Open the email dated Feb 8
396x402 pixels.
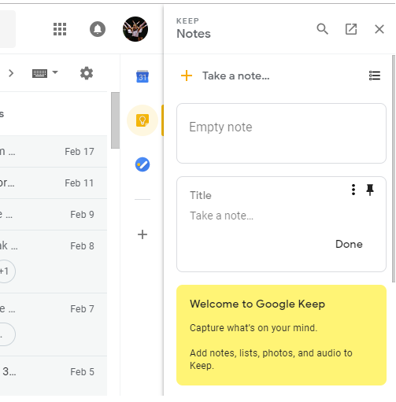(x=54, y=261)
